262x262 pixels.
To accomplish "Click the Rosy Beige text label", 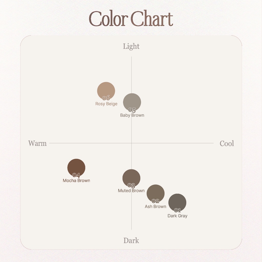I will coord(106,104).
